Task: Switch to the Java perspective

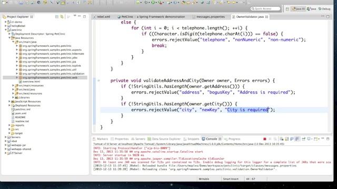Action: [x=311, y=9]
